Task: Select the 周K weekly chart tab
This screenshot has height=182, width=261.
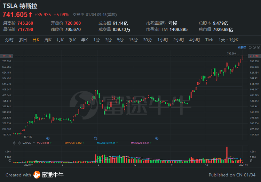Action: [48, 40]
